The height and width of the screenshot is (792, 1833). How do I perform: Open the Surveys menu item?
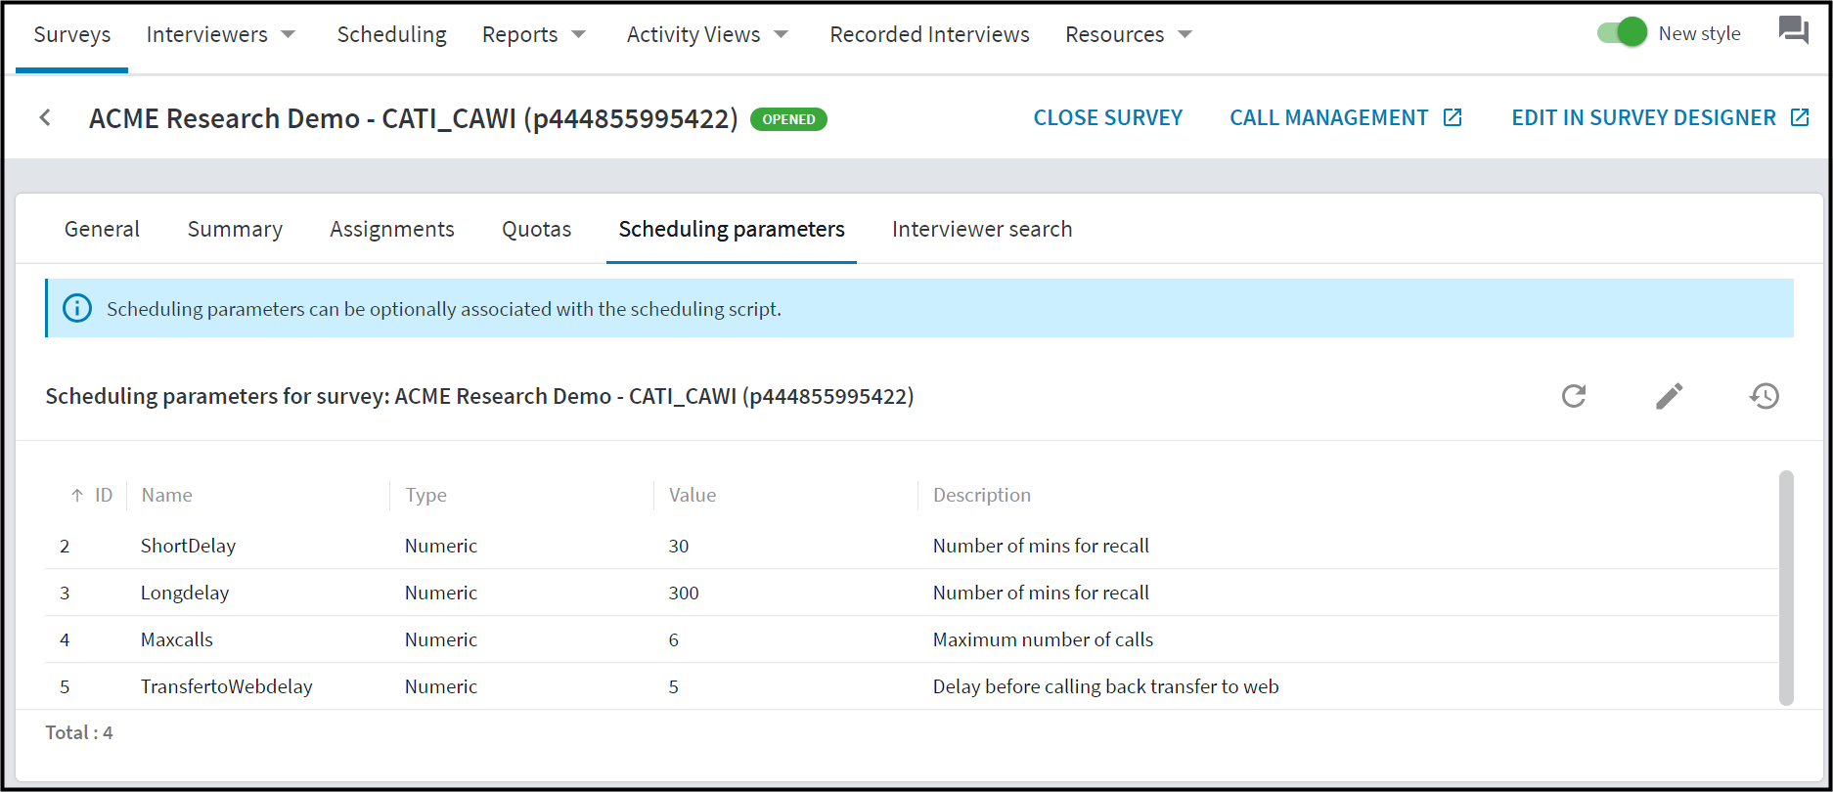[x=72, y=34]
